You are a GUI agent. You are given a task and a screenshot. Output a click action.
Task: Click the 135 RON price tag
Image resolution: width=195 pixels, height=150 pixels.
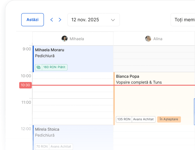point(124,119)
